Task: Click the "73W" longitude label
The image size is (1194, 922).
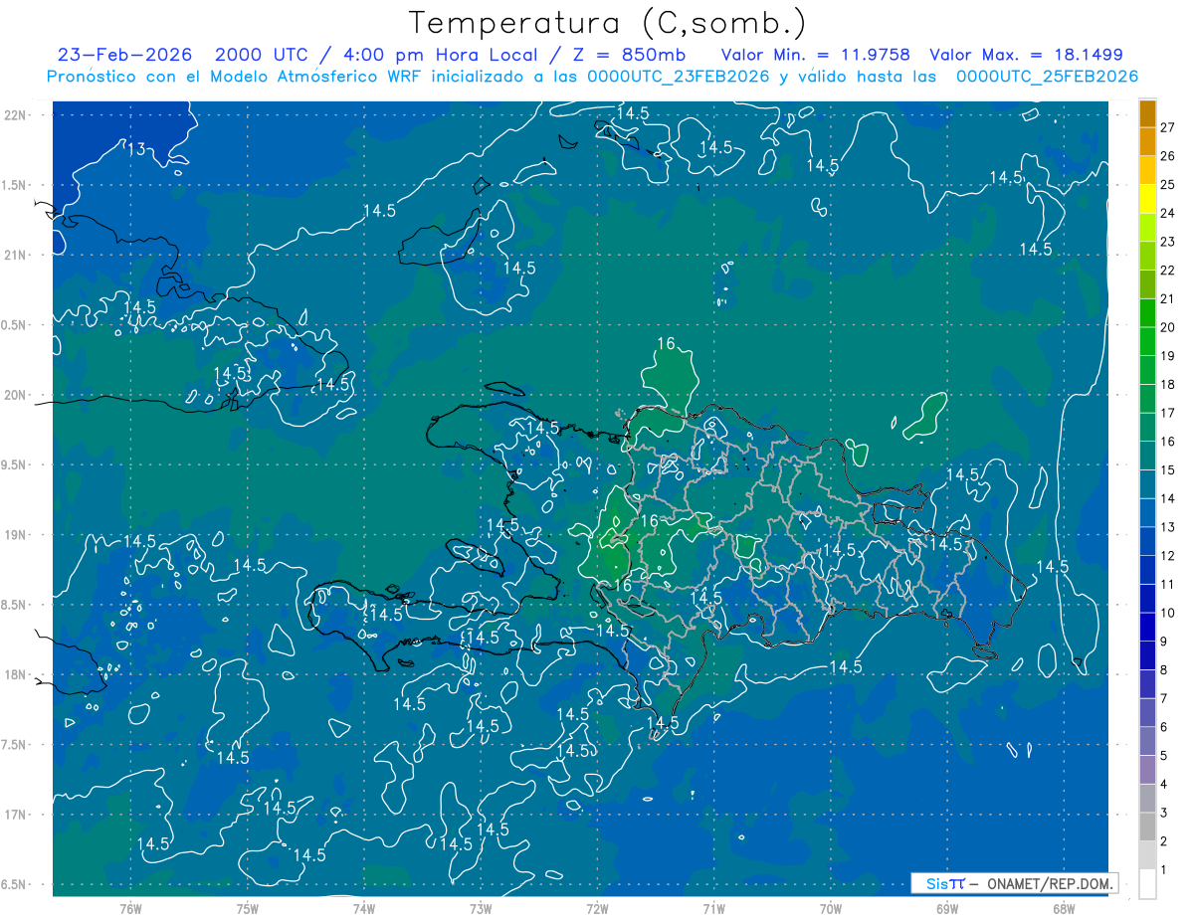Action: click(481, 908)
